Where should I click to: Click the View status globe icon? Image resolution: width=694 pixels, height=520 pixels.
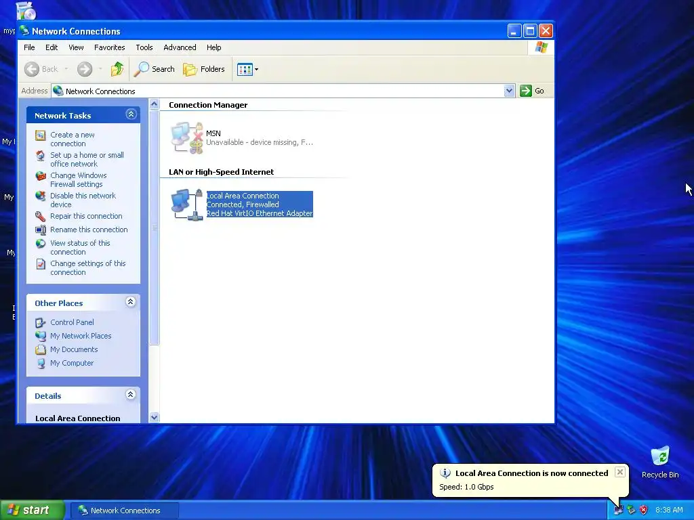40,244
